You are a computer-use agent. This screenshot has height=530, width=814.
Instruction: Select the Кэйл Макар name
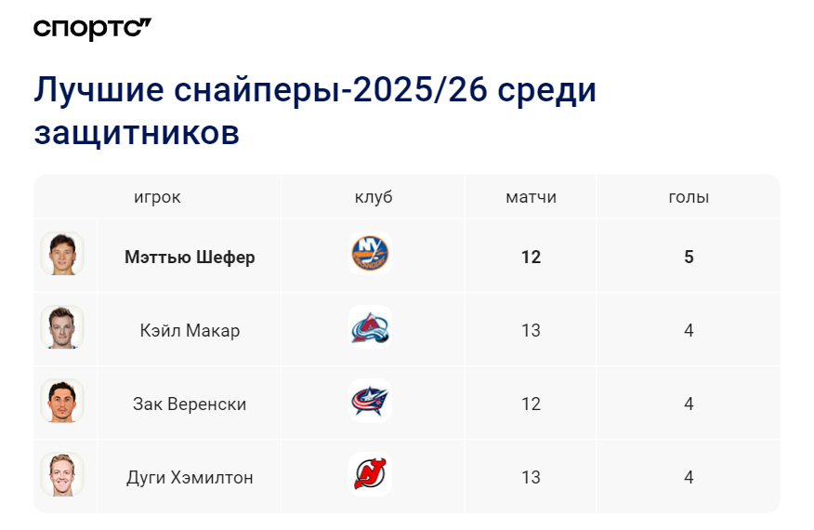[x=190, y=330]
